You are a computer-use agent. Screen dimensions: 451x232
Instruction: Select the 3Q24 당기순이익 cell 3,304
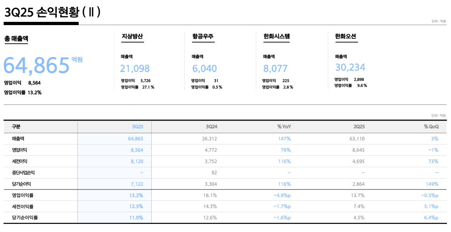point(211,184)
